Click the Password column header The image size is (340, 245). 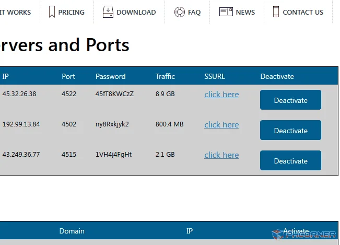coord(111,76)
